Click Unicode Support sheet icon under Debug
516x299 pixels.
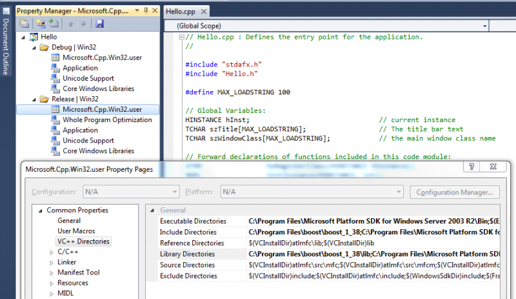[55, 78]
